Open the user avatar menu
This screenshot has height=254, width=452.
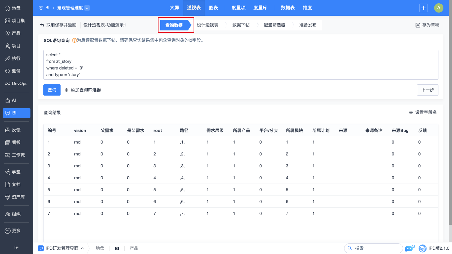[x=438, y=8]
